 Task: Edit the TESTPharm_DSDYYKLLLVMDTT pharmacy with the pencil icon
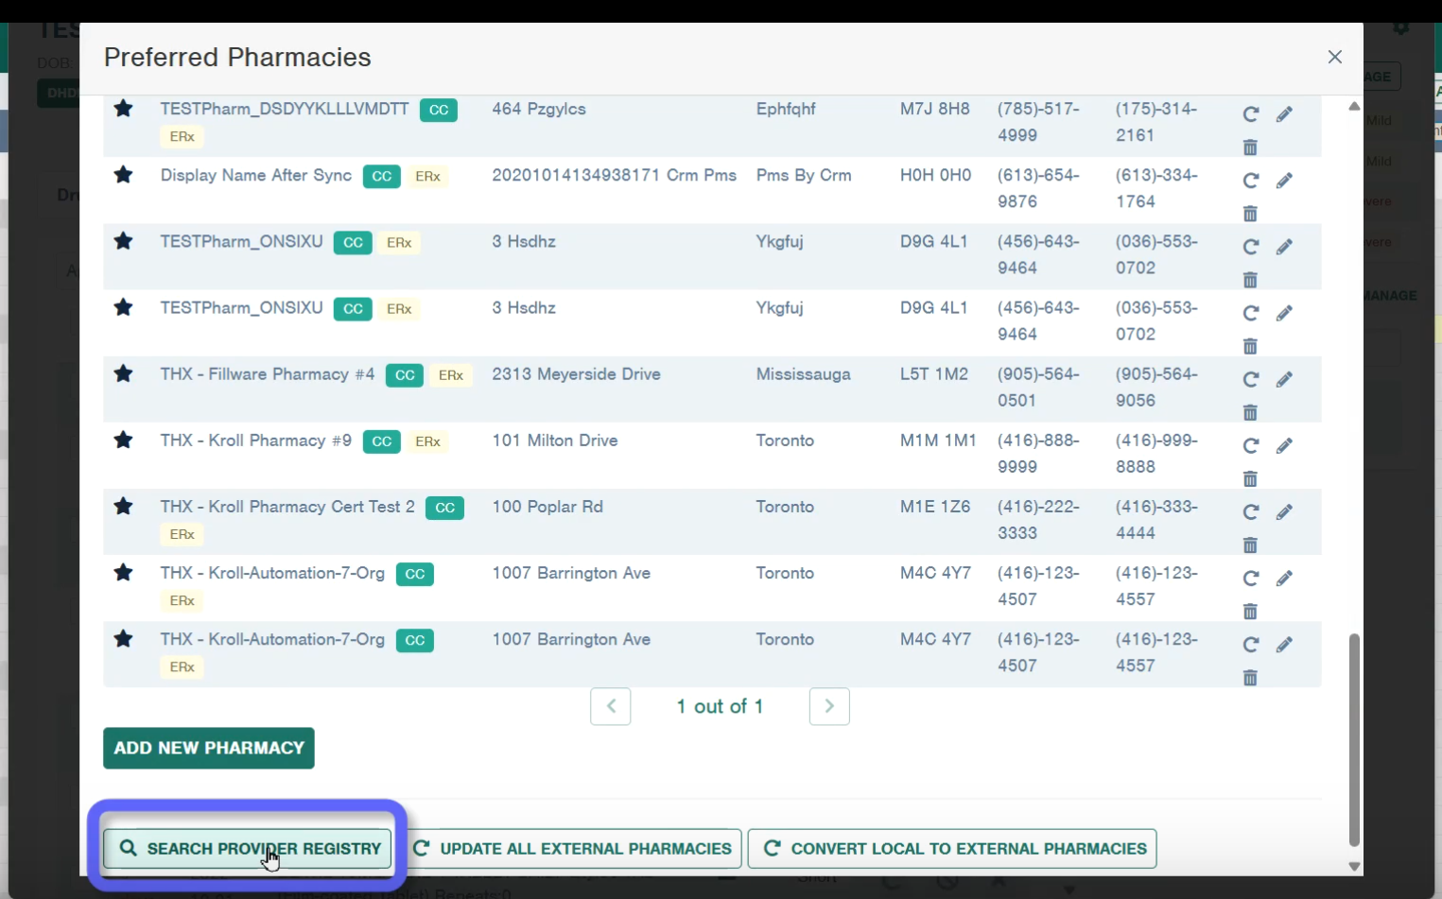(1284, 114)
